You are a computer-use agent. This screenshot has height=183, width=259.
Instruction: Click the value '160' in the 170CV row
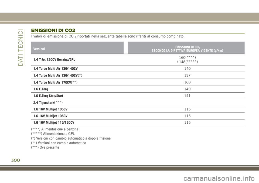coord(187,82)
